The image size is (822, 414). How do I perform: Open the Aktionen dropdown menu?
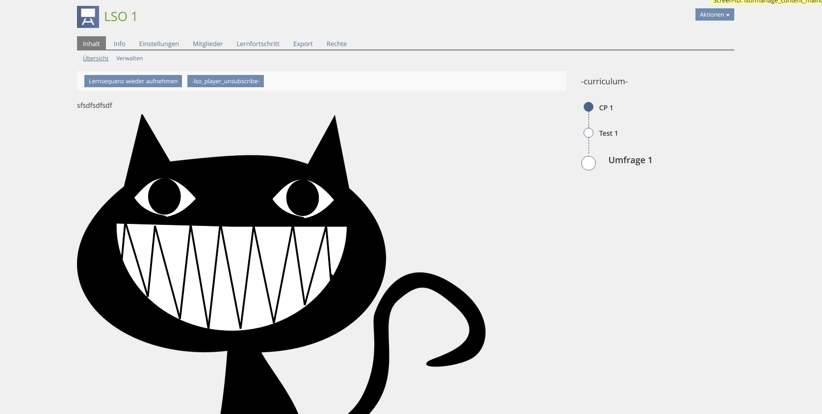pyautogui.click(x=714, y=15)
